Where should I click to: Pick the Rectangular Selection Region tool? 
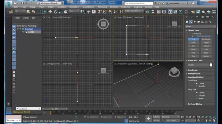pyautogui.click(x=39, y=12)
